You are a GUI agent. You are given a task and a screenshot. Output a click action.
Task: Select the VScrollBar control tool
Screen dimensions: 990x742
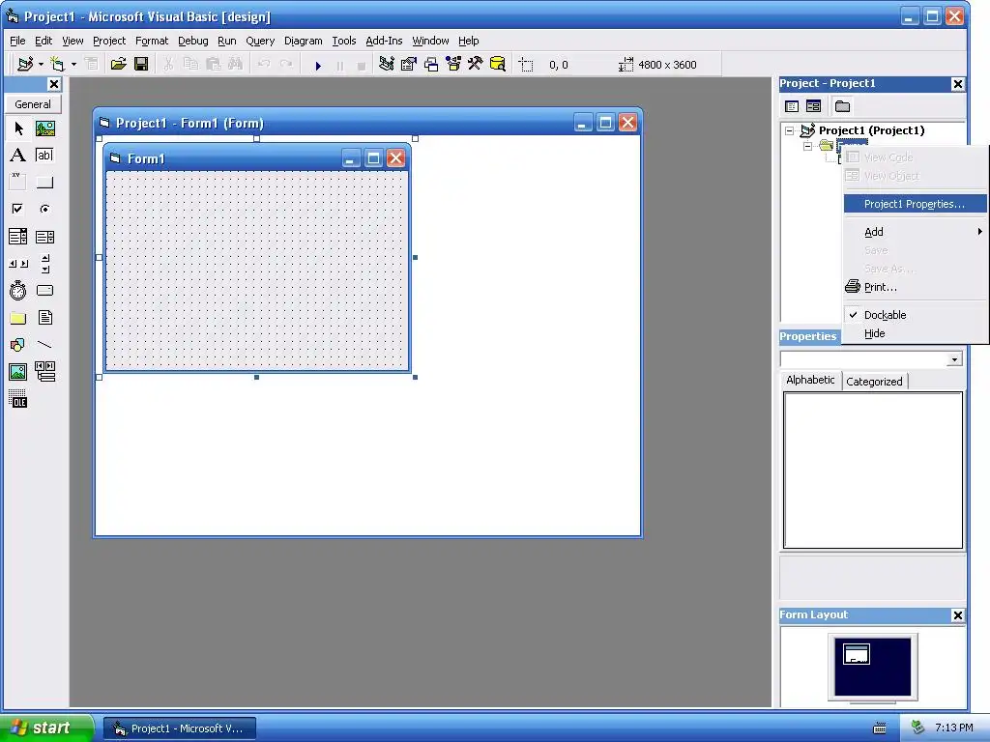coord(44,264)
